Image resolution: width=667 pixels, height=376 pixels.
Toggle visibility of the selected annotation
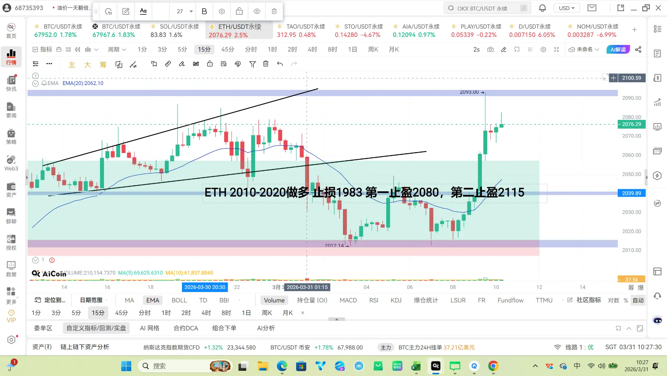point(257,11)
